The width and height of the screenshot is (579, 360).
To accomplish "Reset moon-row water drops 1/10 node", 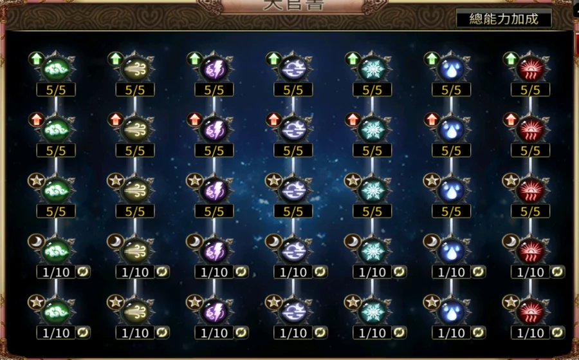I will point(478,272).
